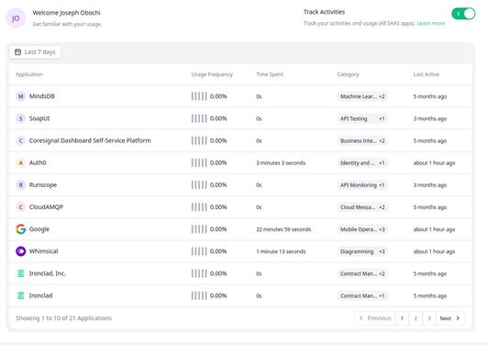
Task: Expand Auth0 Identity and +1 categories
Action: pyautogui.click(x=362, y=163)
